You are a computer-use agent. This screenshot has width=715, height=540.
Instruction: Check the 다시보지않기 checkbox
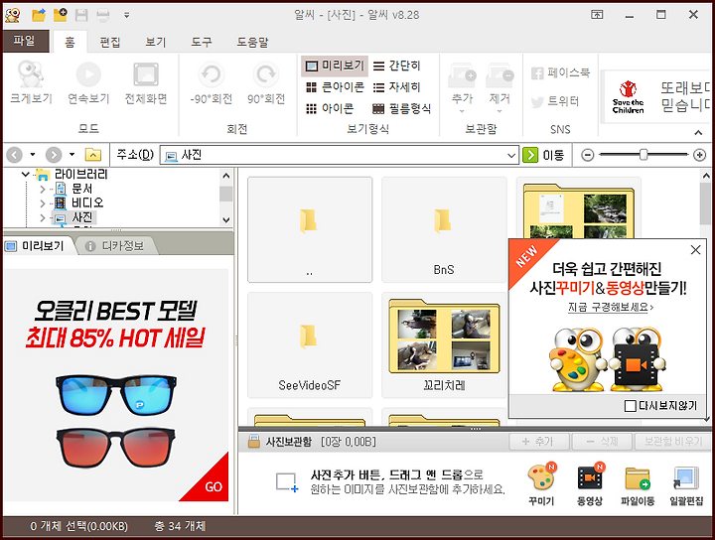(631, 406)
